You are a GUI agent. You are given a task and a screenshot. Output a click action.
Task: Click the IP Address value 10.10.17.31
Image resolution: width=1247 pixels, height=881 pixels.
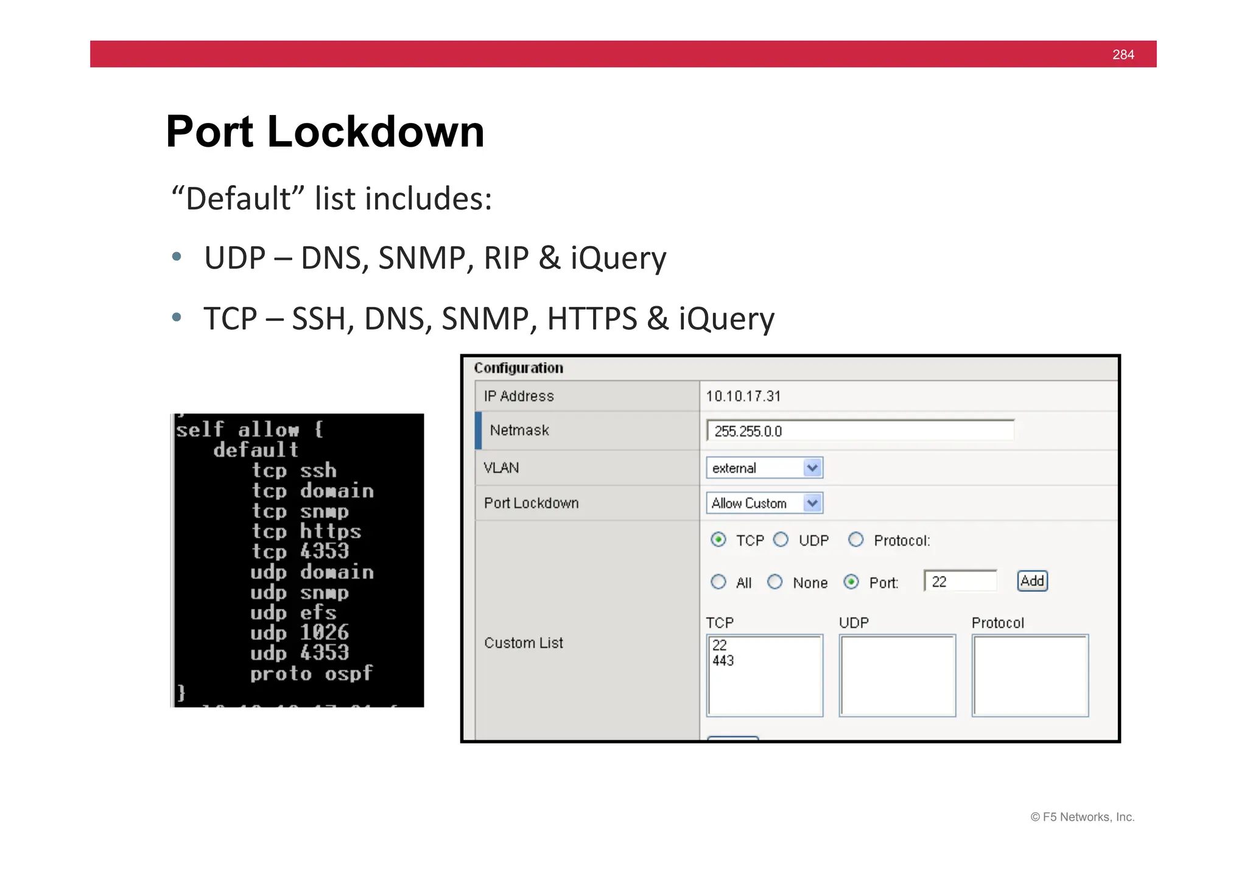pyautogui.click(x=743, y=396)
